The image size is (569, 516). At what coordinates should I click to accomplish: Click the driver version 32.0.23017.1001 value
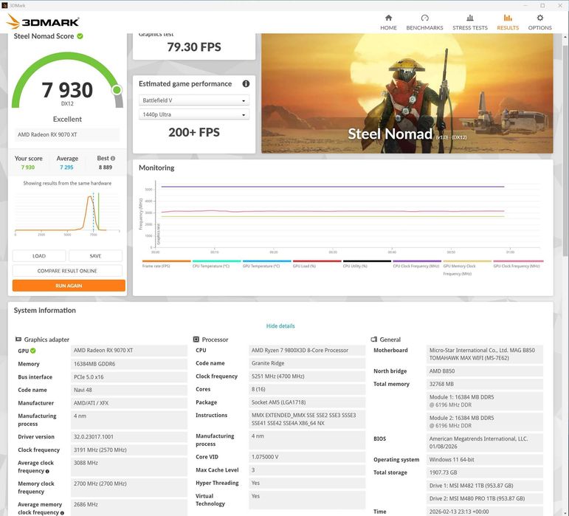[129, 437]
